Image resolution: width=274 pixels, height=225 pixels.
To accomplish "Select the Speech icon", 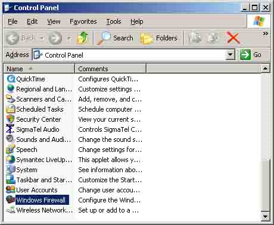I will click(11, 150).
